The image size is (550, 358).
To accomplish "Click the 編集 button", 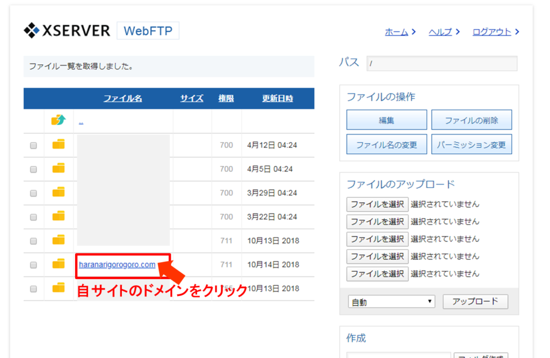I will [x=387, y=120].
